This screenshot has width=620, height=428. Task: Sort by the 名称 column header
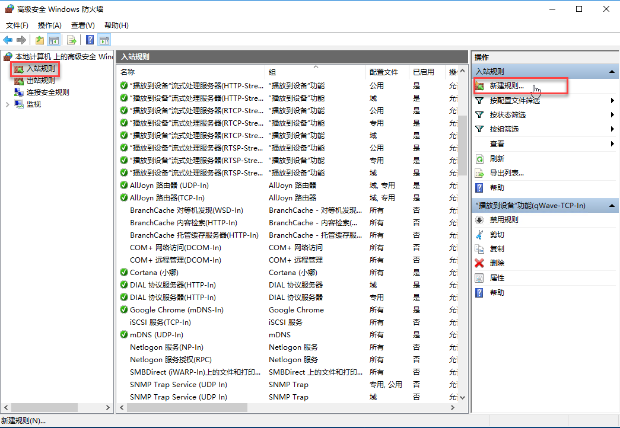tap(192, 72)
